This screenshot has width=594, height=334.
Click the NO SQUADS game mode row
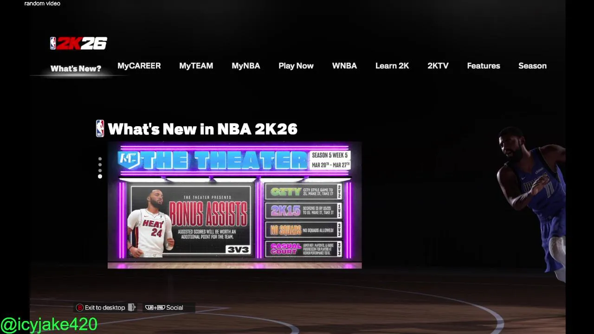coord(303,230)
